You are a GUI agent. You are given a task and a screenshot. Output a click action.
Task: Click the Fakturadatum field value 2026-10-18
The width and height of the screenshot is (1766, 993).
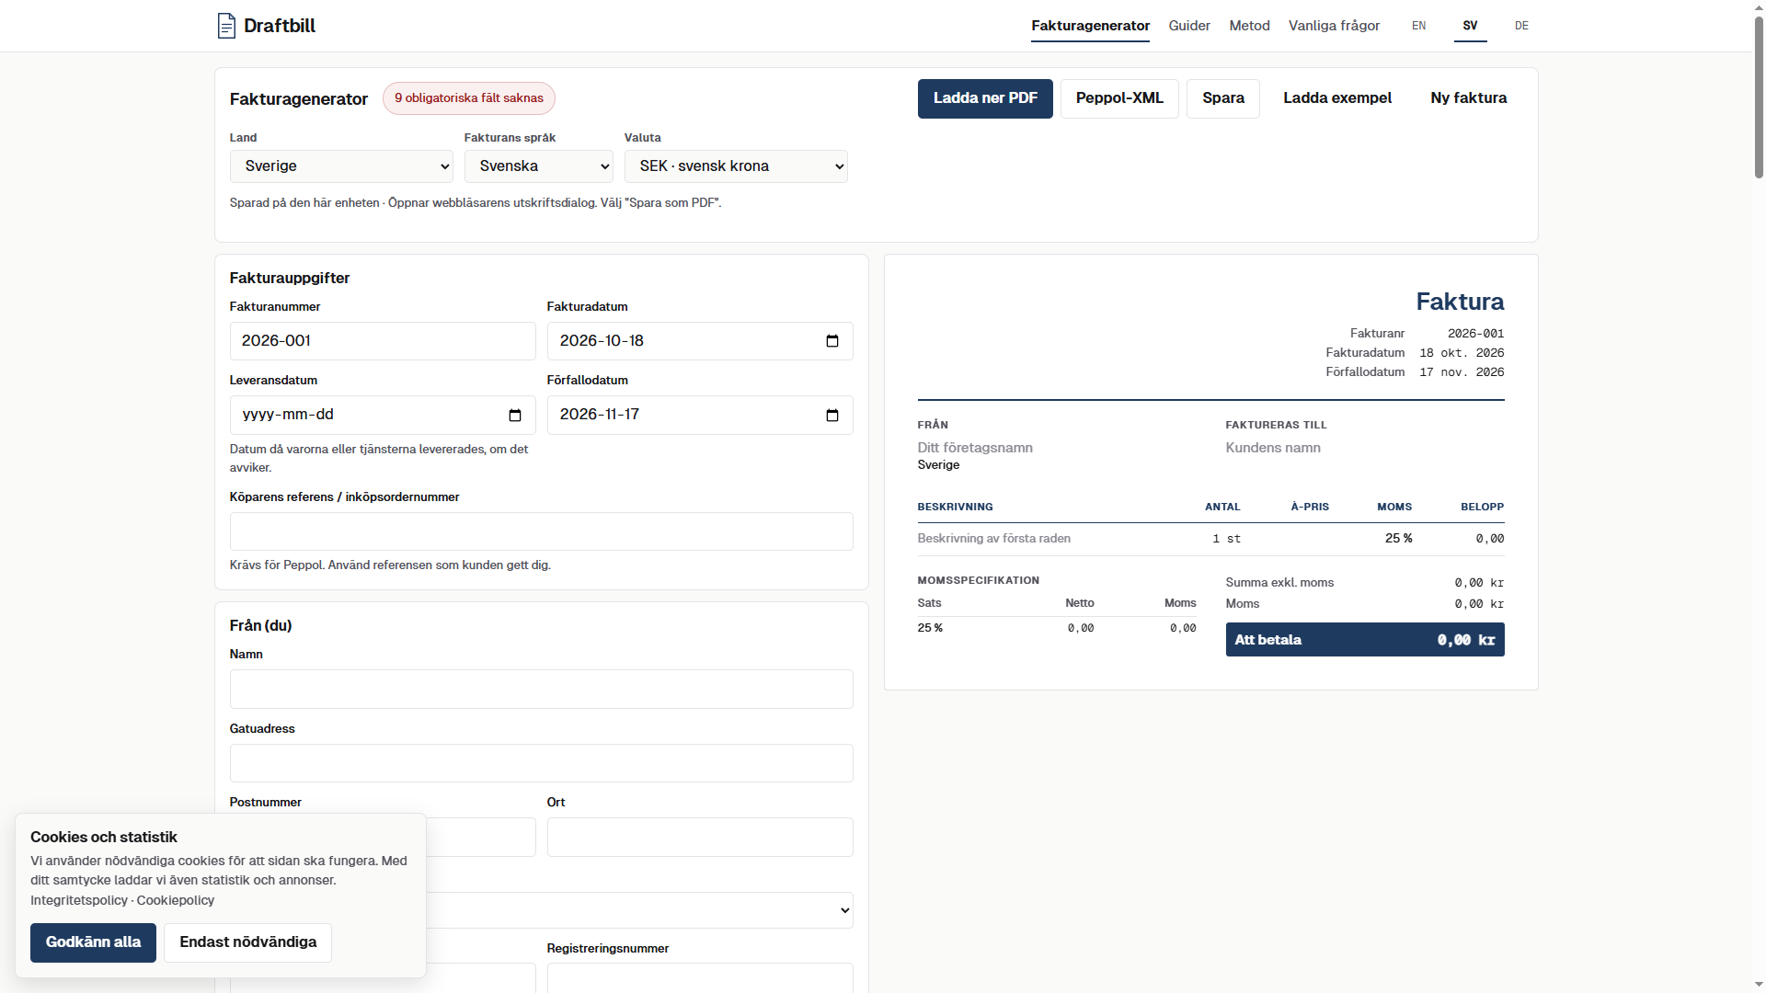tap(602, 341)
